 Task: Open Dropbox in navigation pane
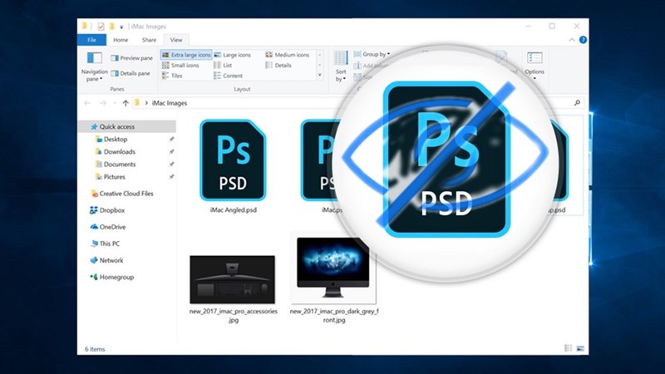[x=108, y=210]
